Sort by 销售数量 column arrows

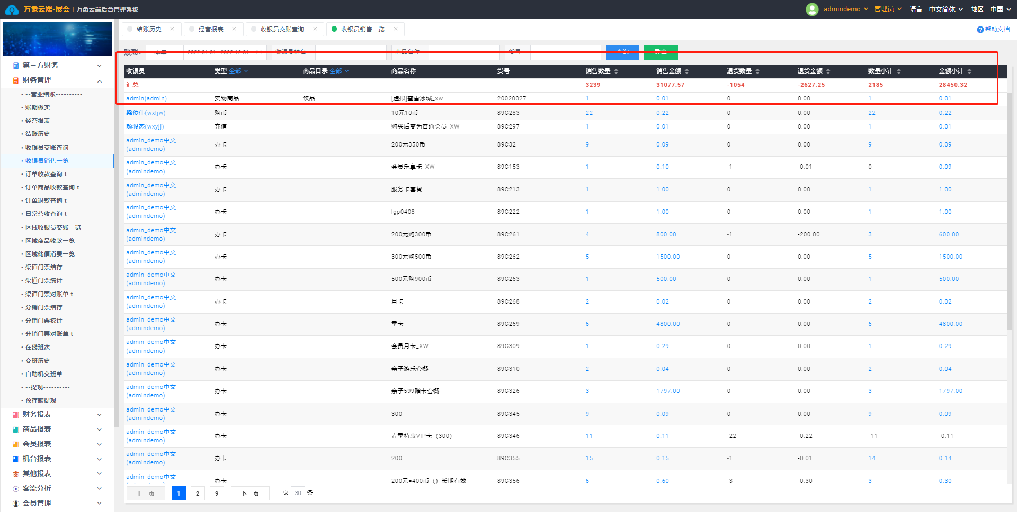(616, 71)
